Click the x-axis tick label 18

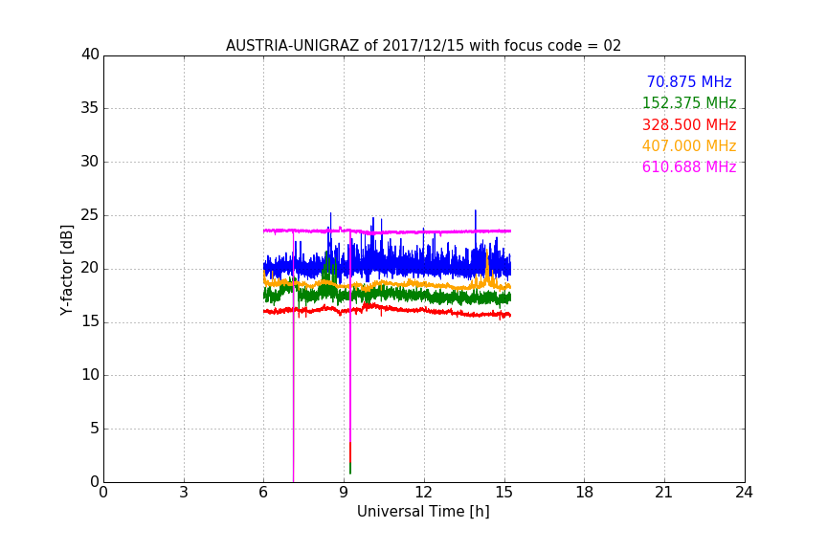585,493
